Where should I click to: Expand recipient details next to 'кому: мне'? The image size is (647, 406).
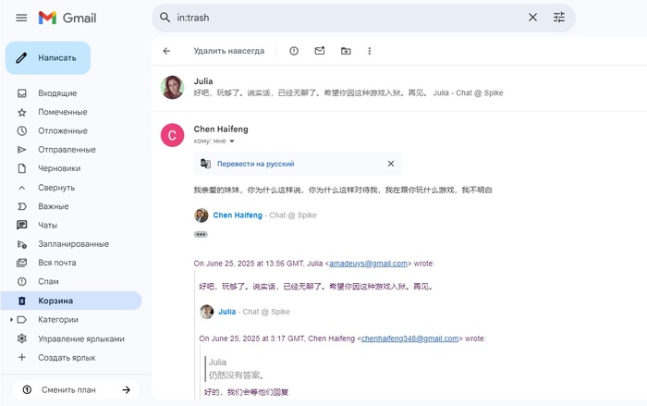(232, 141)
